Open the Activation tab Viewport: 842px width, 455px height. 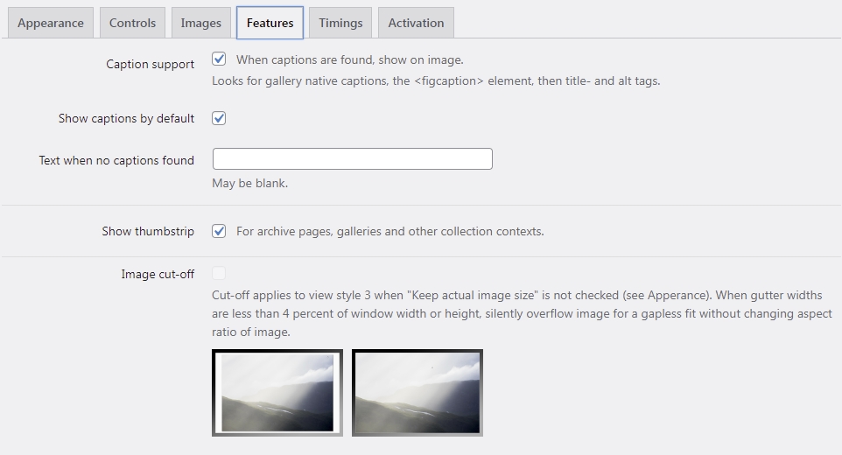click(416, 23)
